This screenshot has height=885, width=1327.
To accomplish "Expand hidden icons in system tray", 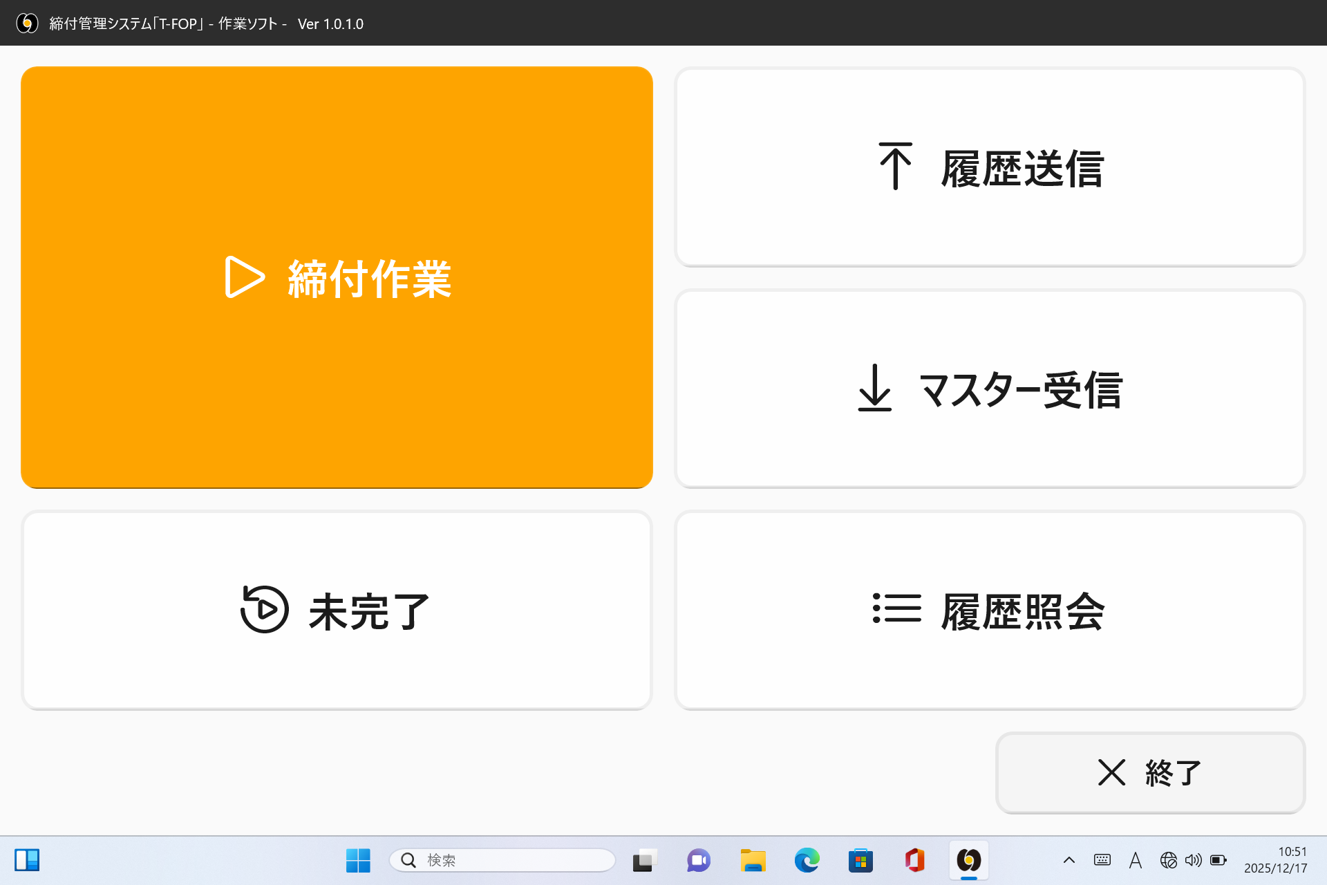I will [x=1069, y=859].
